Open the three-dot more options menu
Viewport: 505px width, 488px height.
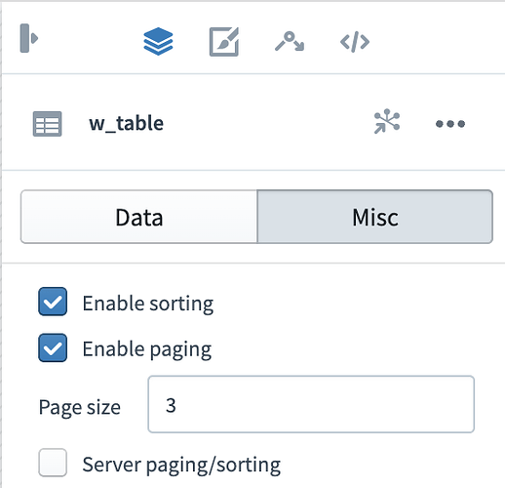coord(450,124)
